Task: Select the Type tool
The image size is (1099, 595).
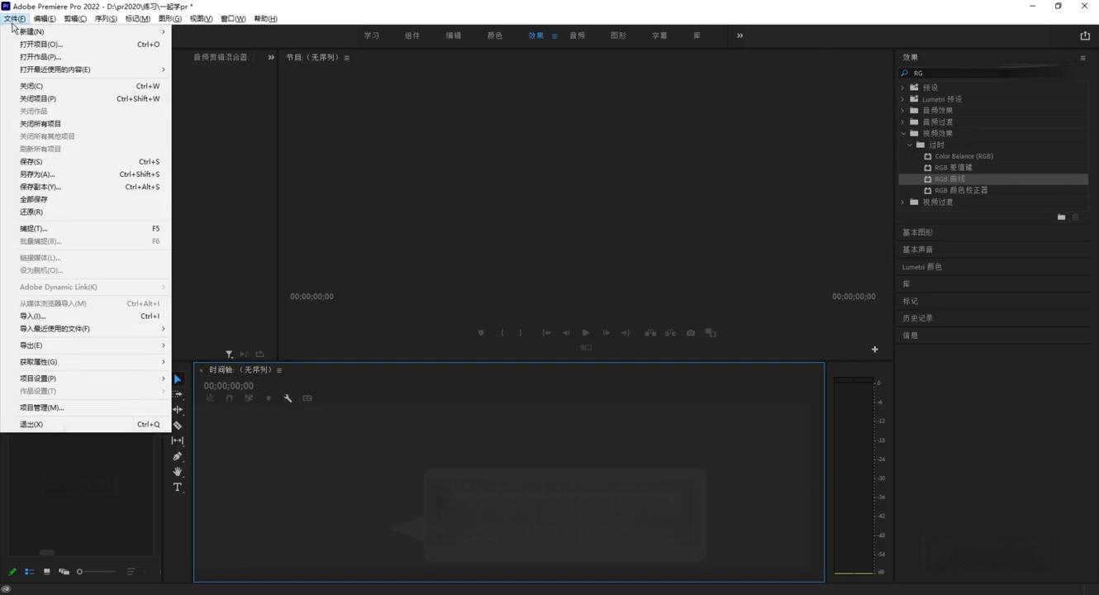Action: (178, 488)
